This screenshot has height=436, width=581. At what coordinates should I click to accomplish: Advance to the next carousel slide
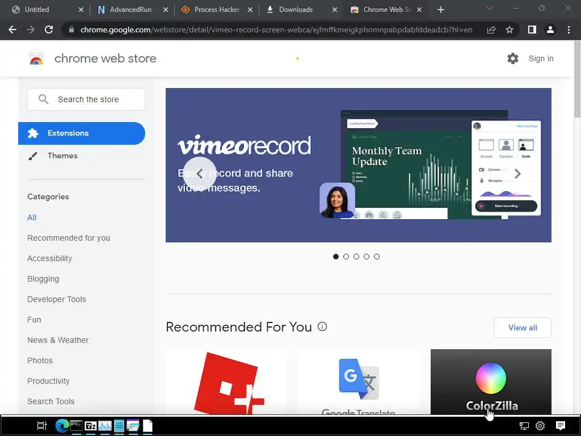click(x=517, y=173)
